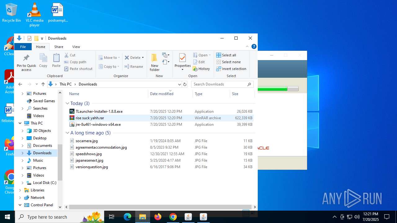Open Google Chrome from taskbar
The height and width of the screenshot is (223, 397).
173,217
